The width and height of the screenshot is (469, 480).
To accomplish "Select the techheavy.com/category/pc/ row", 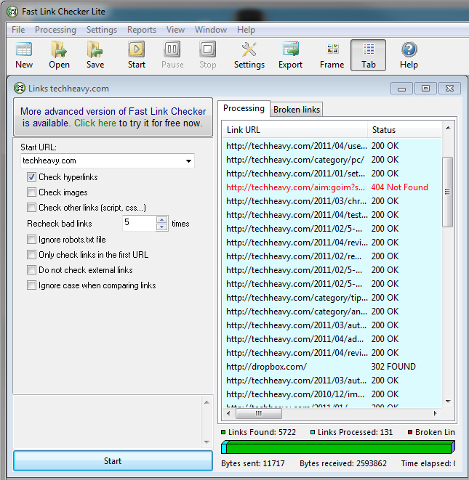I will pyautogui.click(x=332, y=160).
